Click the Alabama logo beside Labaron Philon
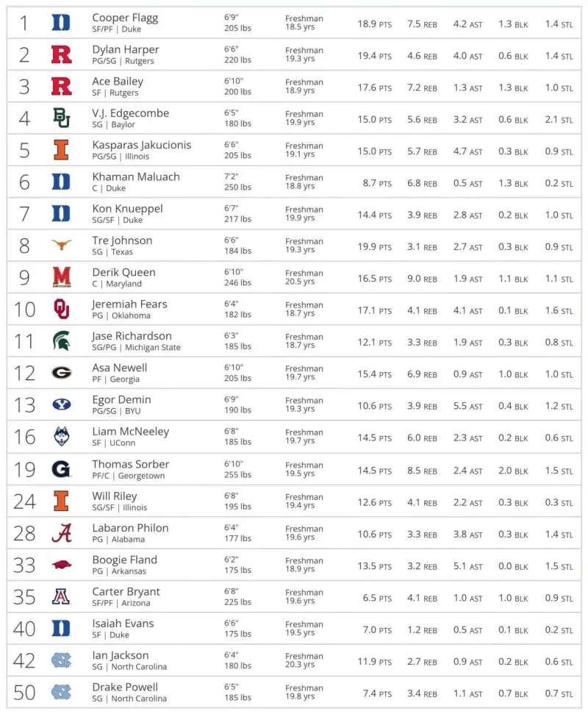Image resolution: width=588 pixels, height=714 pixels. pos(62,533)
